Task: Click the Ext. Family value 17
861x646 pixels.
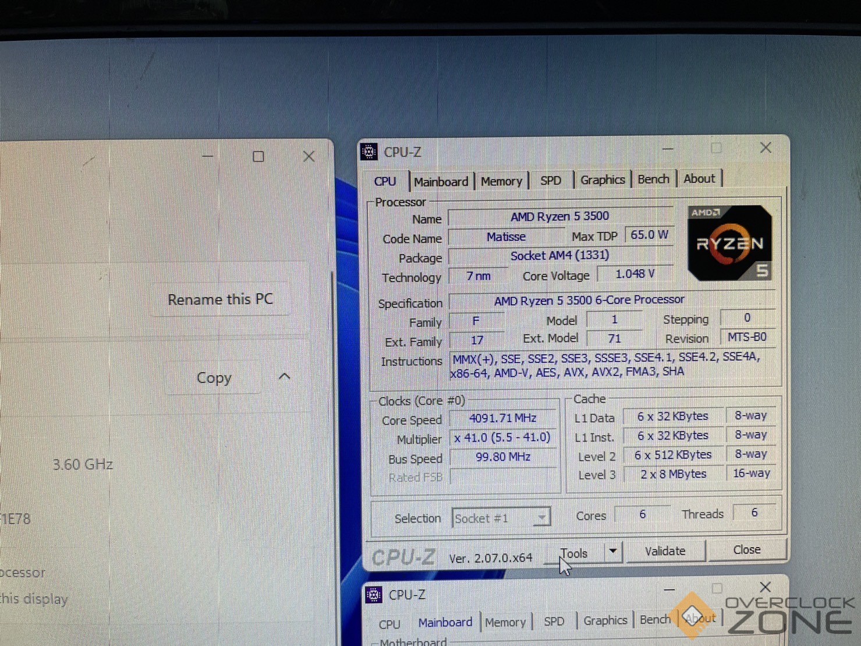Action: click(477, 340)
